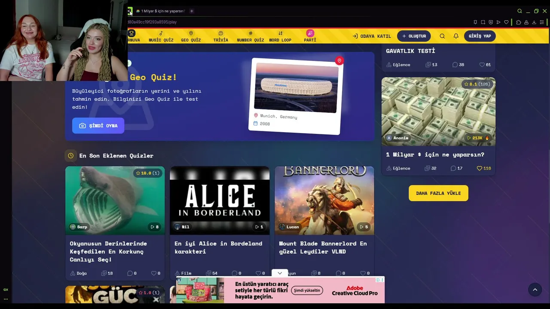
Task: Switch to '1 Milyar $ için ne yaparsın?' tab
Action: tap(160, 11)
